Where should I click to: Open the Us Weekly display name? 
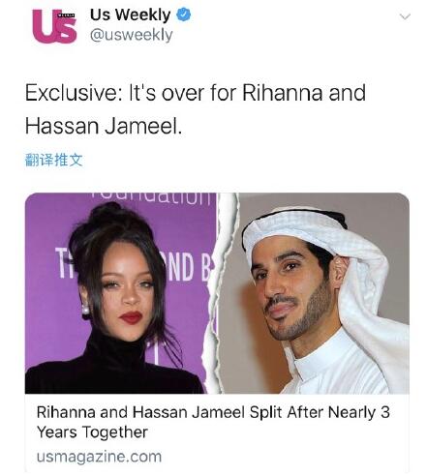pos(130,15)
